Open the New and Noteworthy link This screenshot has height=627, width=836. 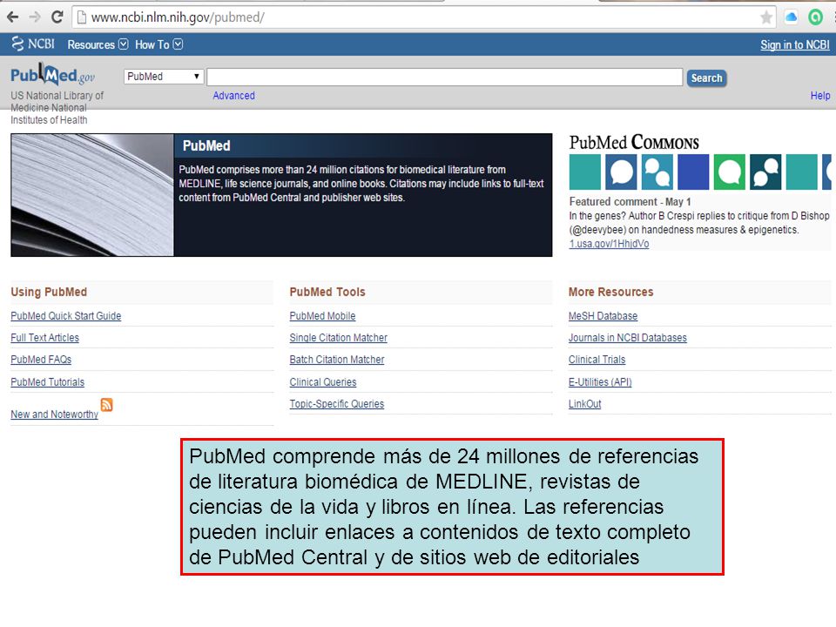(x=54, y=415)
